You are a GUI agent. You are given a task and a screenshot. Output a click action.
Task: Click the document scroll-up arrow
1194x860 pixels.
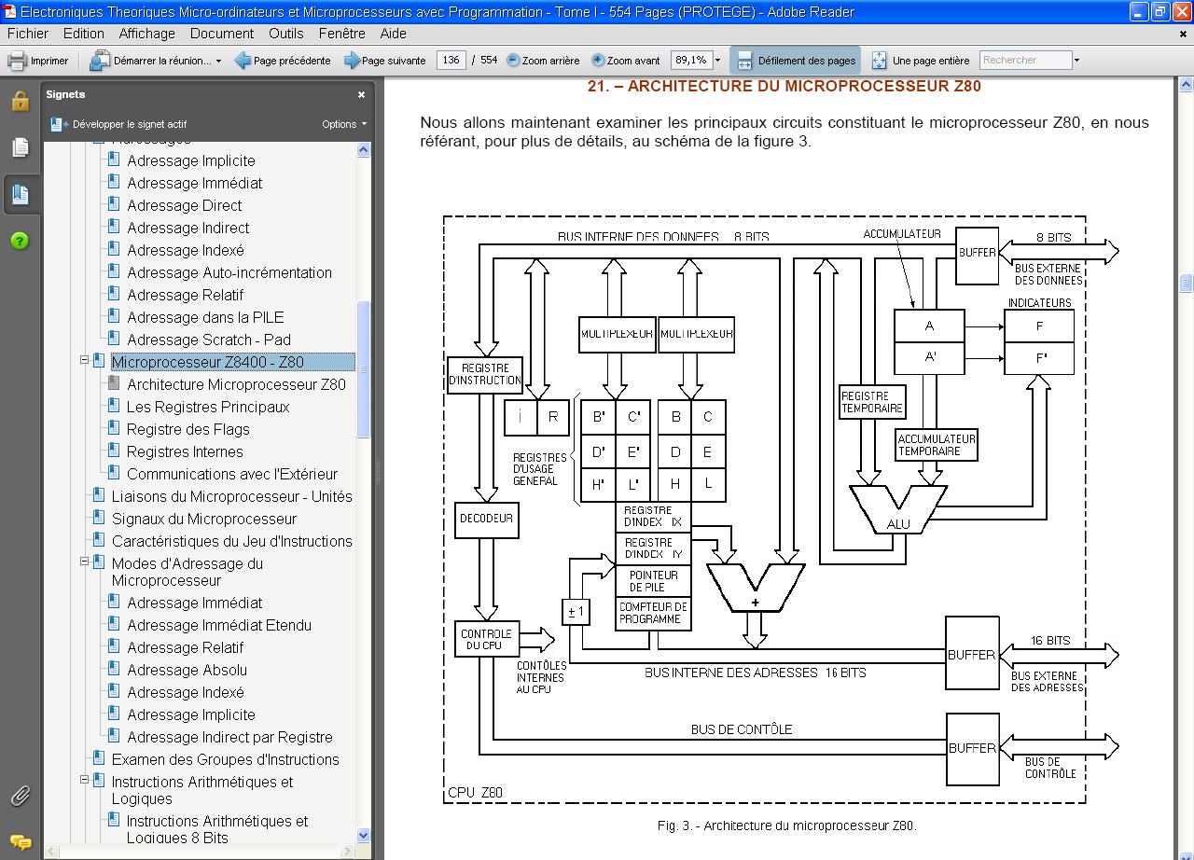pyautogui.click(x=1186, y=85)
